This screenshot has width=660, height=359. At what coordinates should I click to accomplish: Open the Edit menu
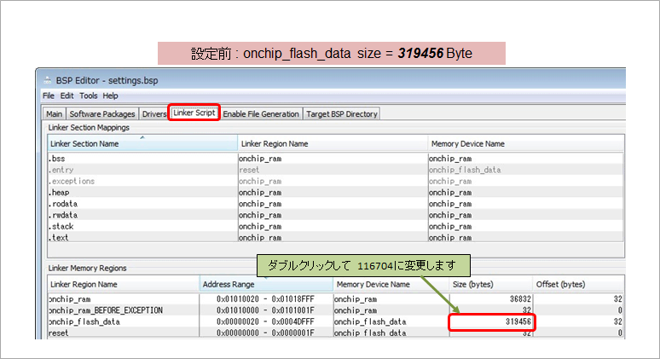pyautogui.click(x=67, y=96)
